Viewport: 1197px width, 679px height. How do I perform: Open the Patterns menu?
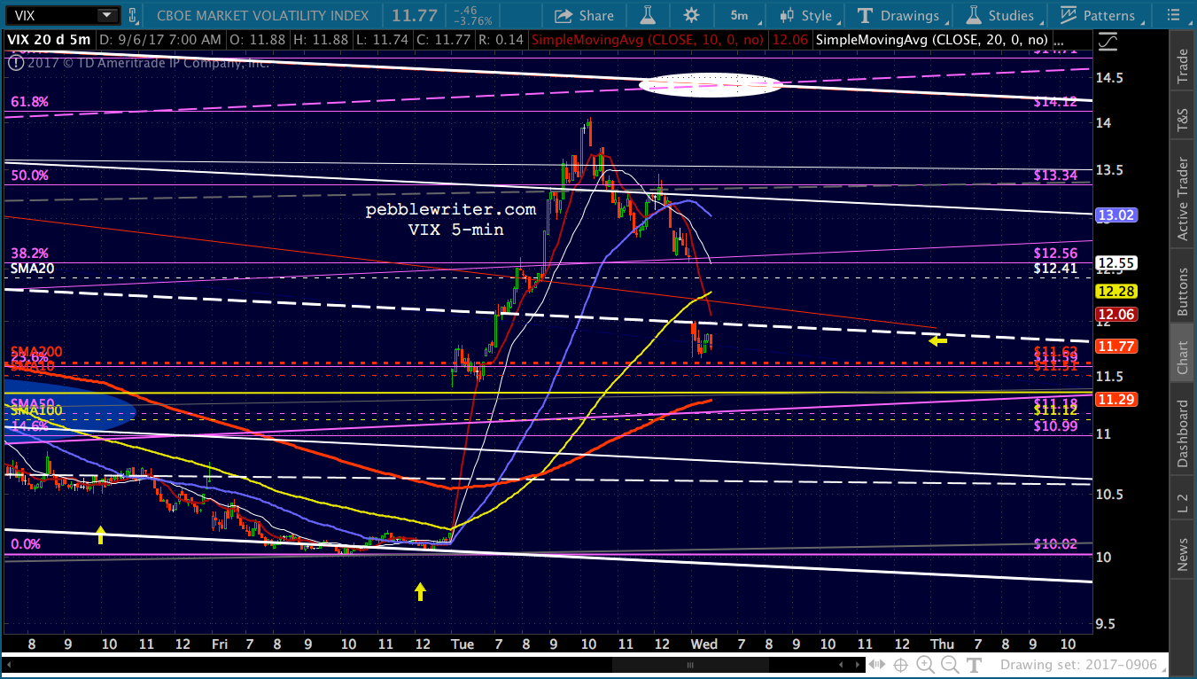point(1099,15)
